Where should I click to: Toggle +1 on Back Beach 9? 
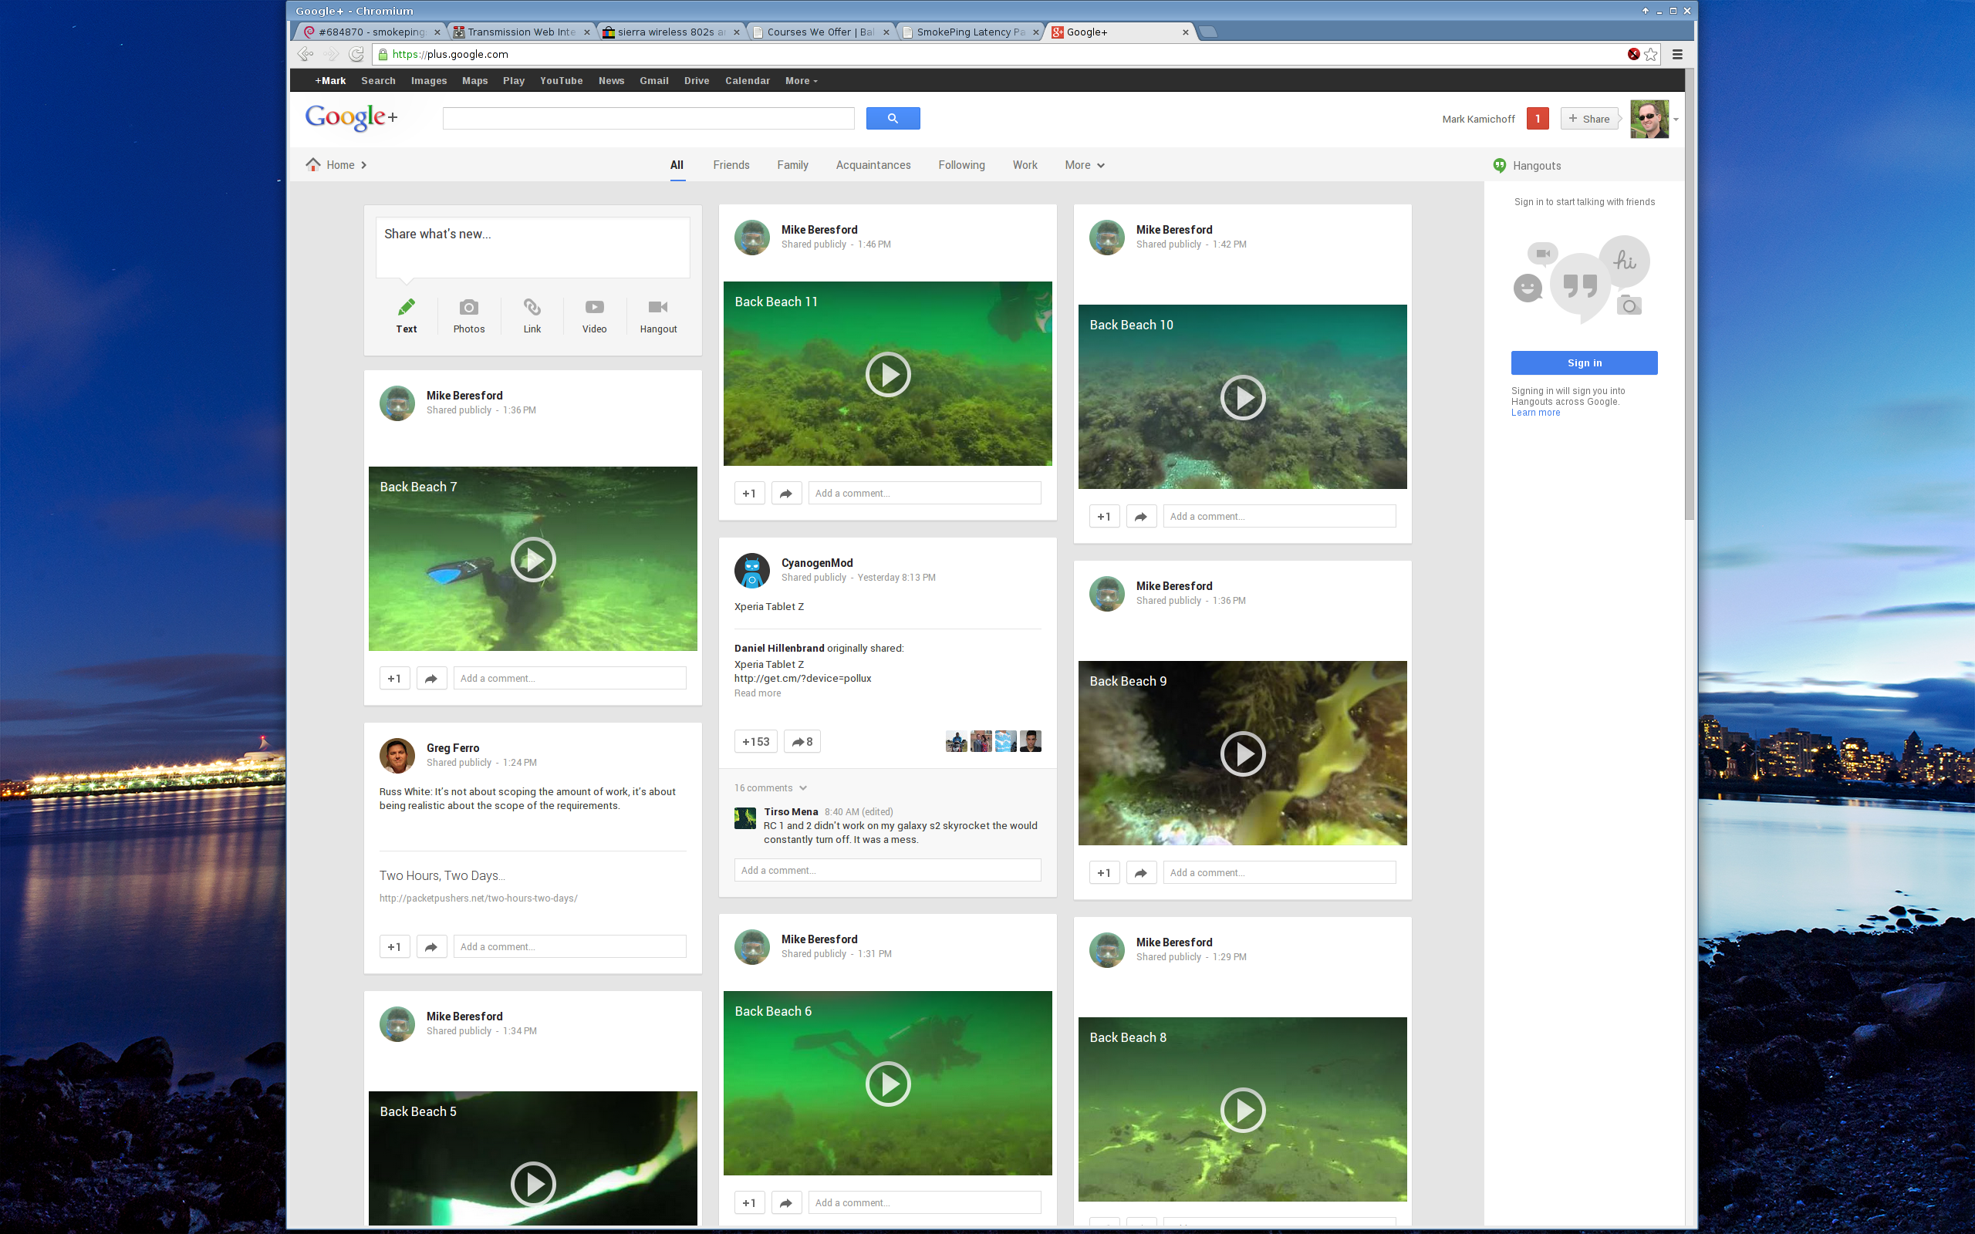[x=1104, y=872]
